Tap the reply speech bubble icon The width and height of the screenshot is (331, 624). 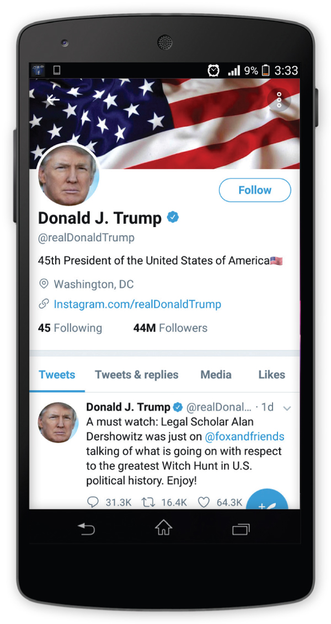93,502
